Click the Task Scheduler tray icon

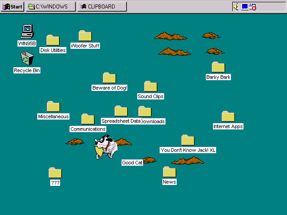252,7
